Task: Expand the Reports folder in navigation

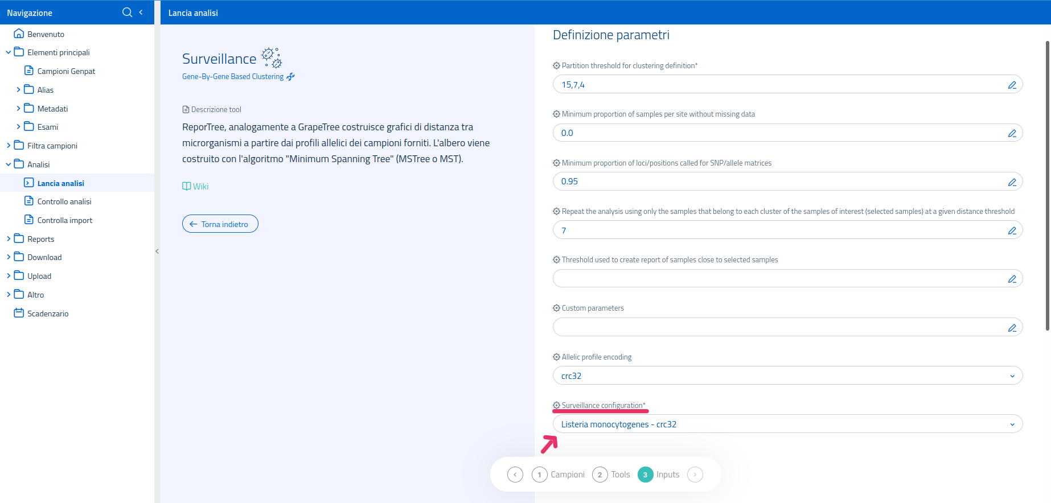Action: click(x=9, y=239)
